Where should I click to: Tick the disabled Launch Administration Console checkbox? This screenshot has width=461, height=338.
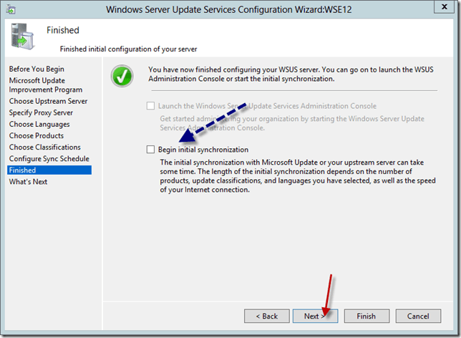(x=150, y=106)
